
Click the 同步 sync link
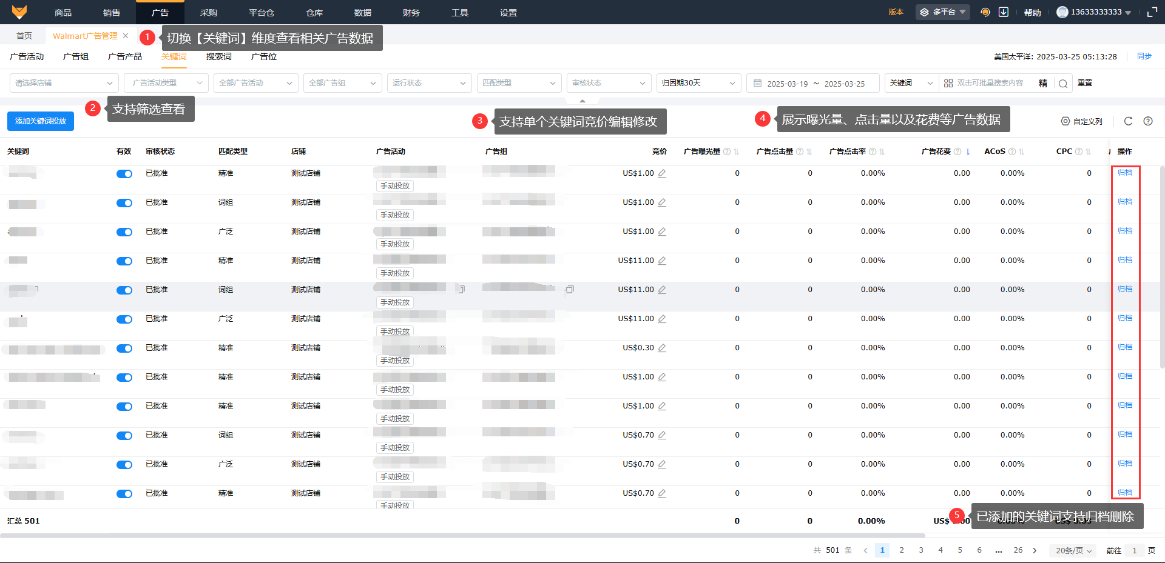tap(1144, 56)
